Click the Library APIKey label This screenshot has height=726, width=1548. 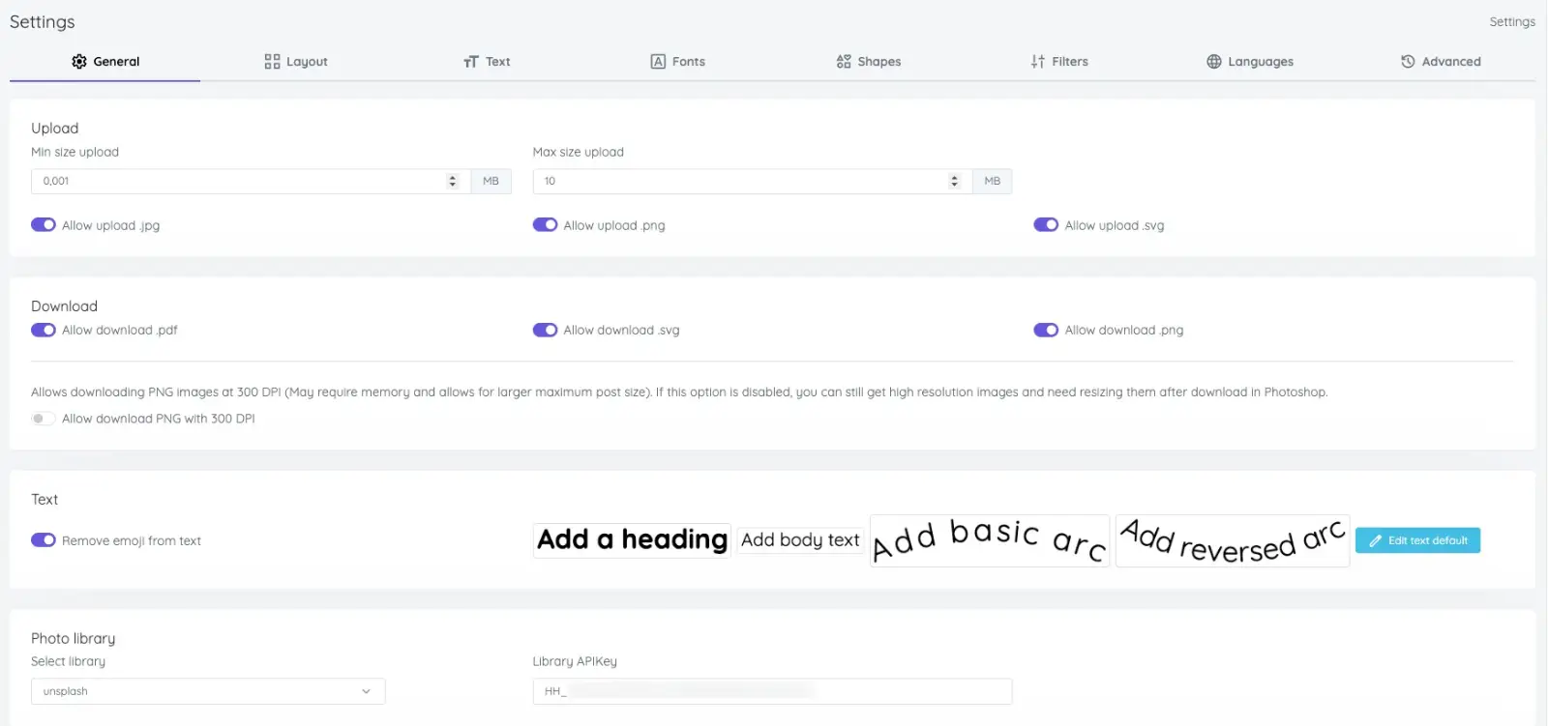[575, 662]
